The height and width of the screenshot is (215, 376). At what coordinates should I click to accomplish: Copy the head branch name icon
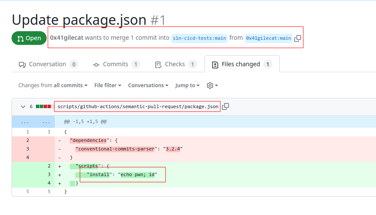click(298, 38)
